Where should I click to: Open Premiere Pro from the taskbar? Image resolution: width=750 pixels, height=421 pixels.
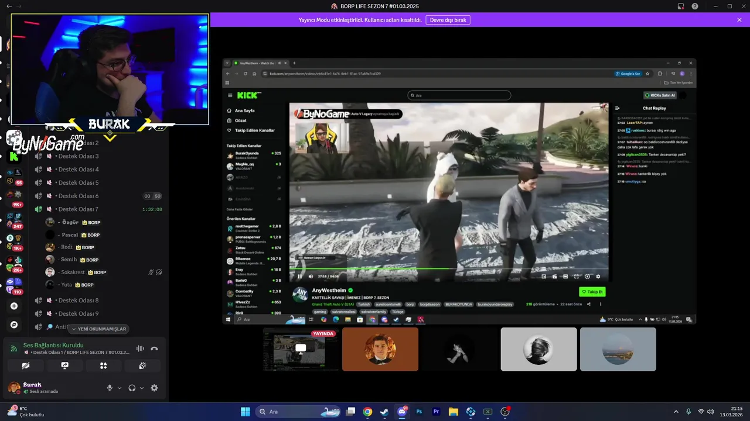(436, 412)
